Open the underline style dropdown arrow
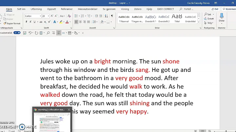236x132 pixels. (x=37, y=22)
